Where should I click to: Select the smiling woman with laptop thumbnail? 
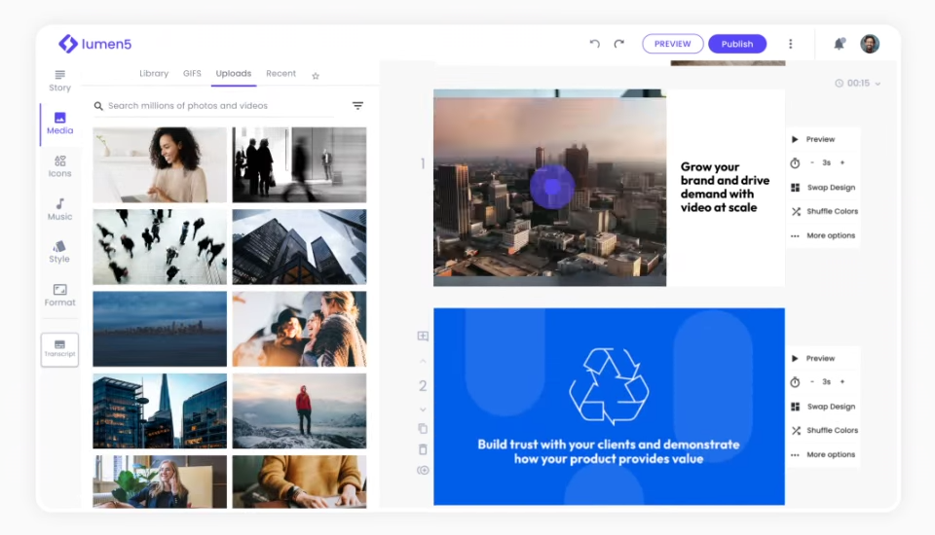point(160,164)
